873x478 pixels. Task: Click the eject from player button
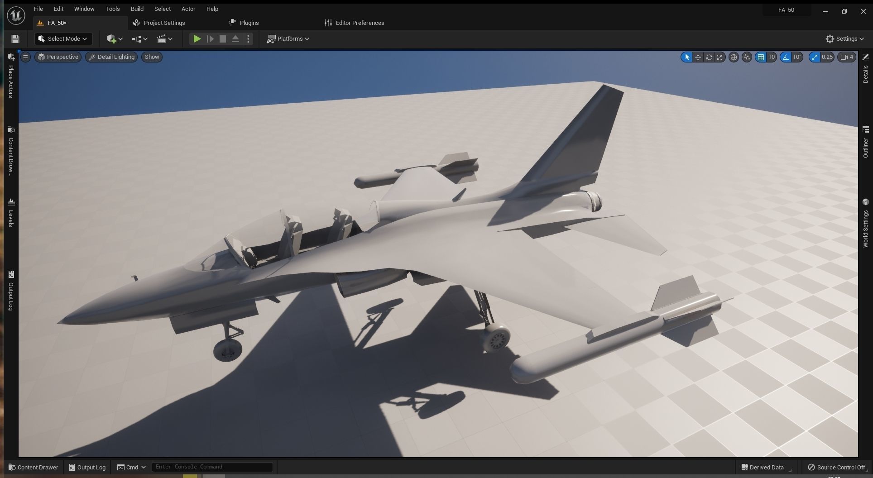235,39
